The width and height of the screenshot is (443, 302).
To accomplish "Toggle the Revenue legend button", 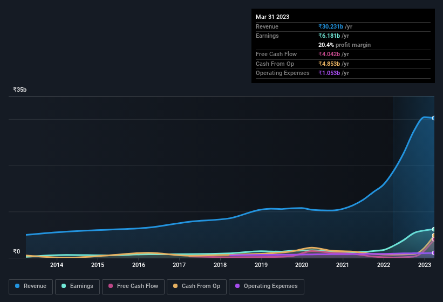I will coord(31,286).
